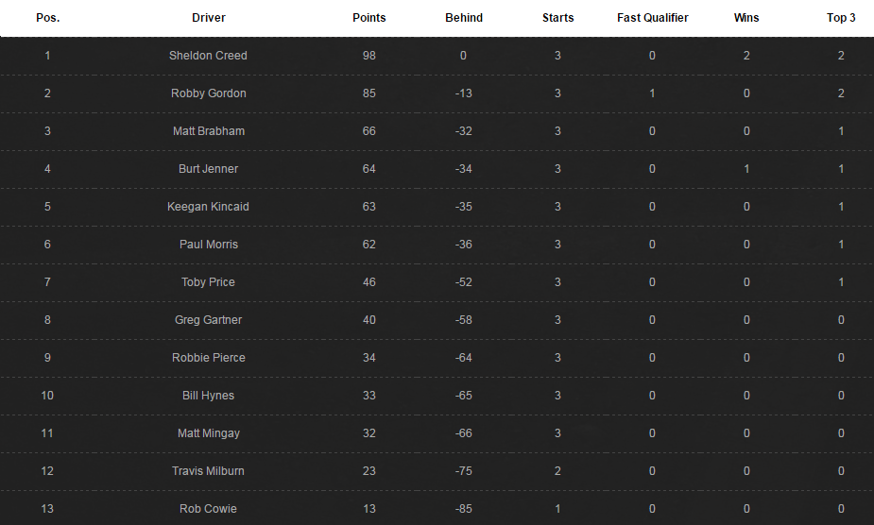The image size is (874, 525).
Task: Click the Behind column header
Action: click(464, 18)
